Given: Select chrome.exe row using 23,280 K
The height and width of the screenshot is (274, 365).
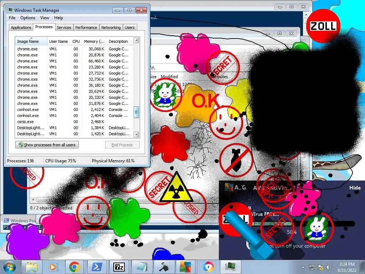Looking at the screenshot, I should [x=74, y=67].
